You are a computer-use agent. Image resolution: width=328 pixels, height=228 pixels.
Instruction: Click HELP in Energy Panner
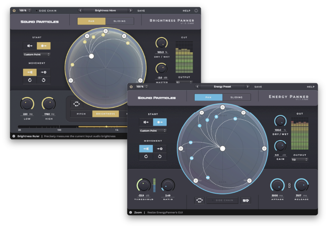[x=311, y=87]
